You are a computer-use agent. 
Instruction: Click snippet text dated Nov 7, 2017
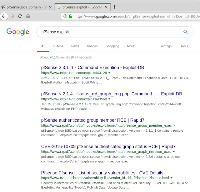[115, 80]
